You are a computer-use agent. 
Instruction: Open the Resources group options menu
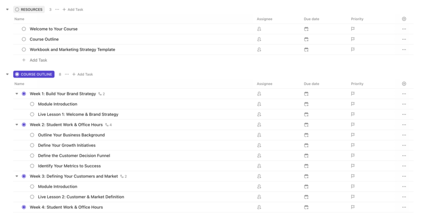(x=57, y=10)
